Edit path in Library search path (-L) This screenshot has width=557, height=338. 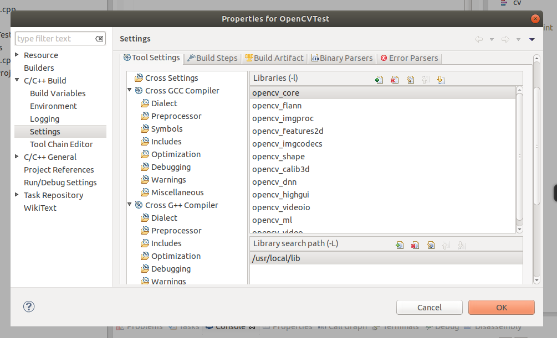click(x=431, y=245)
